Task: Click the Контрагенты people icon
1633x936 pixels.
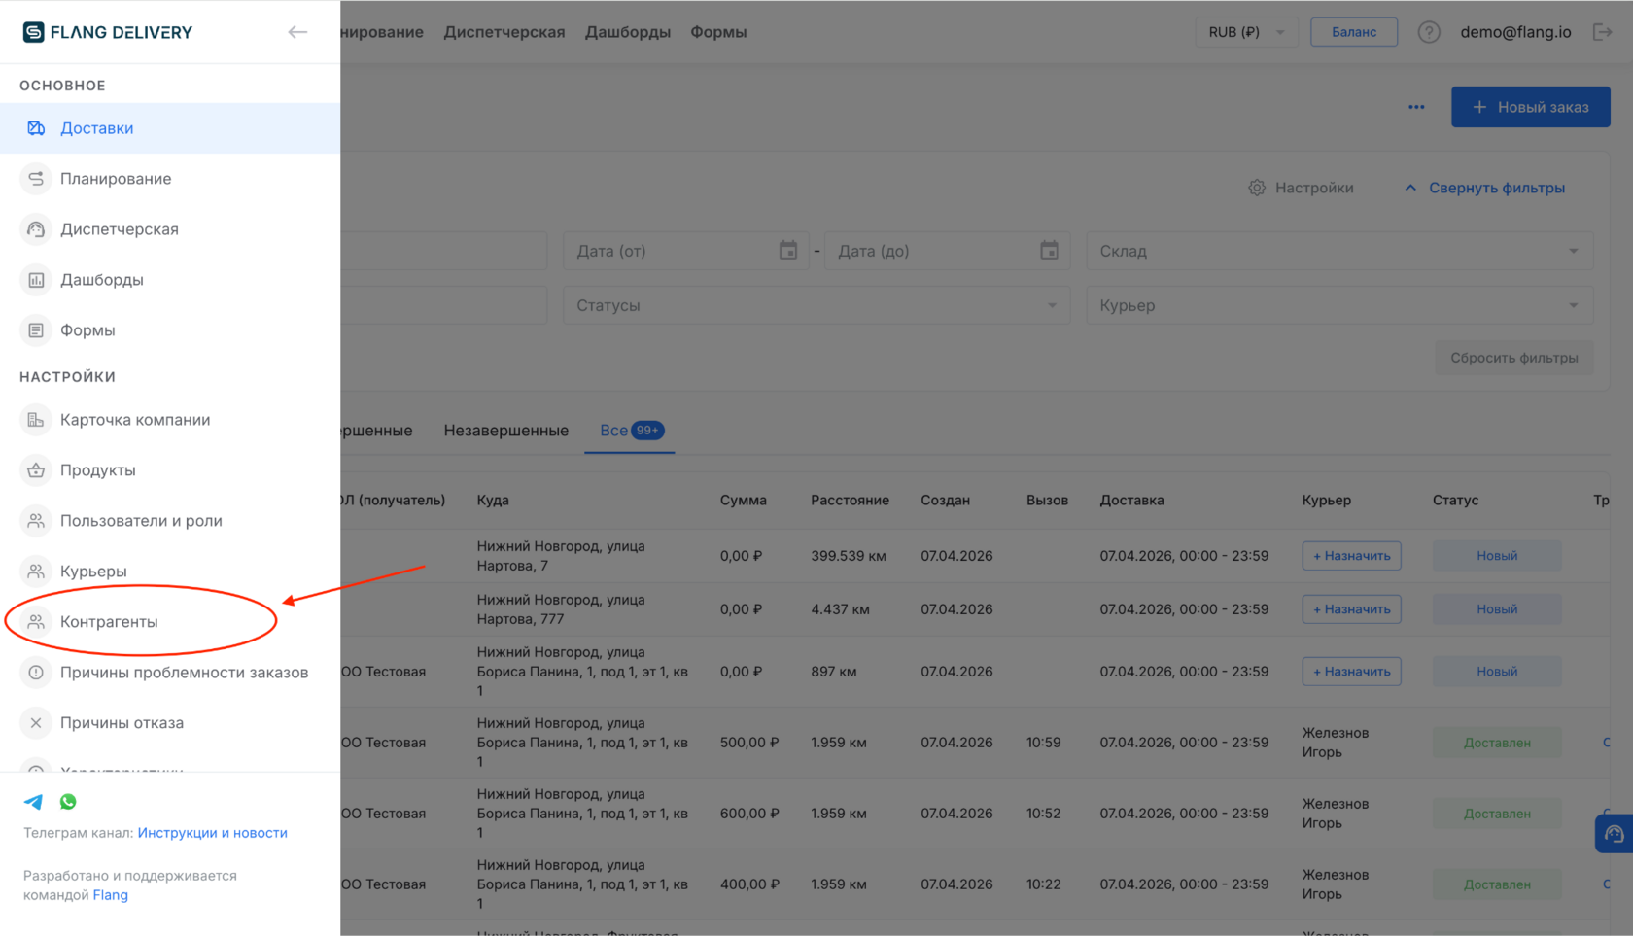Action: (x=36, y=622)
